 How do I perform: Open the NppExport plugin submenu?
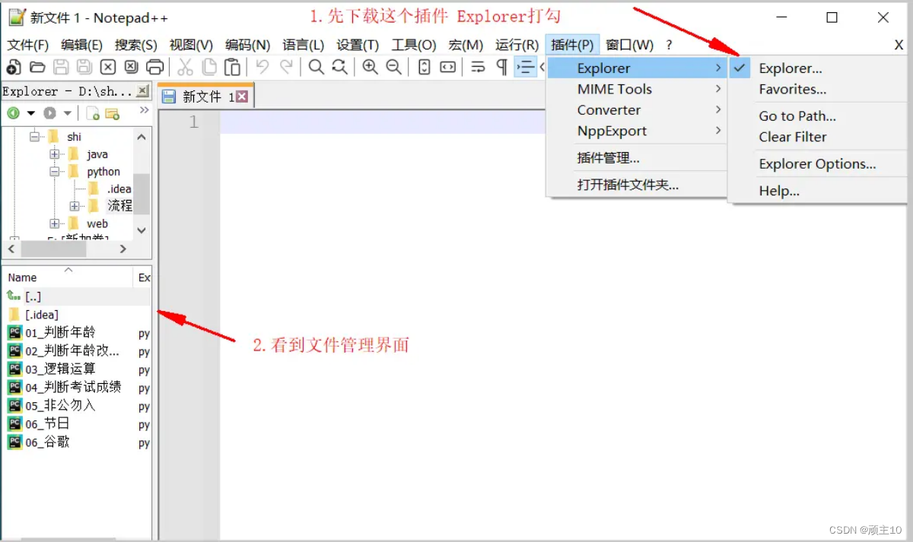[x=637, y=131]
